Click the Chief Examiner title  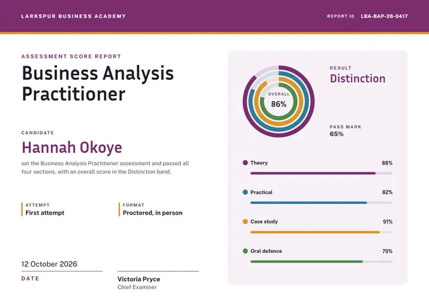coord(137,287)
